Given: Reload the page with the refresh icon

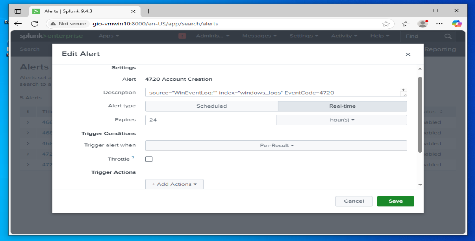Looking at the screenshot, I should point(35,24).
